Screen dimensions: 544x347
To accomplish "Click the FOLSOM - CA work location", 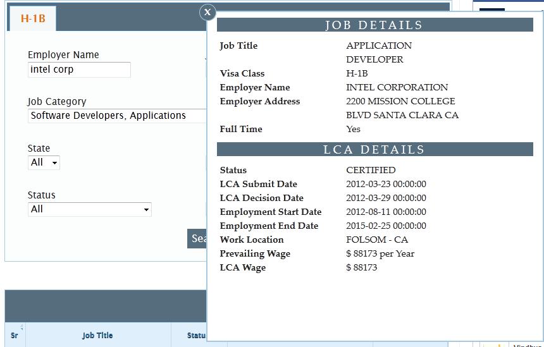I will (x=377, y=240).
